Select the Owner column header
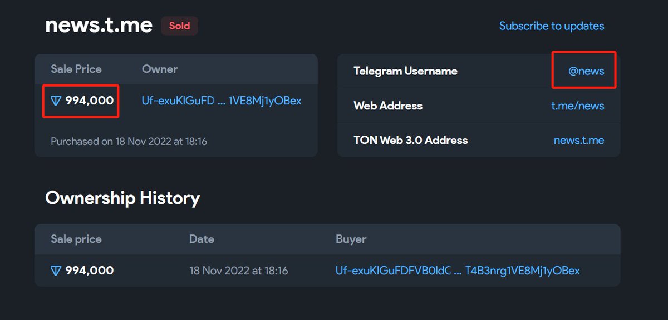668x320 pixels. tap(160, 69)
